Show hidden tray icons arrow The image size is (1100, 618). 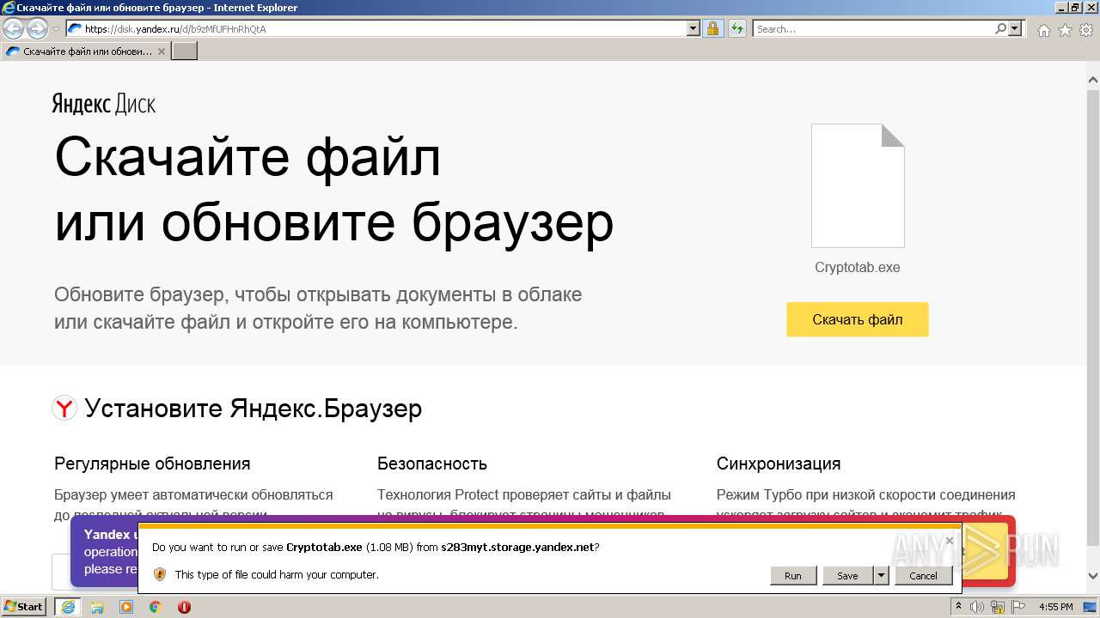pos(958,607)
